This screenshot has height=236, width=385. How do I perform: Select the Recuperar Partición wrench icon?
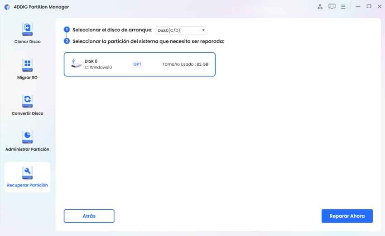(x=27, y=173)
